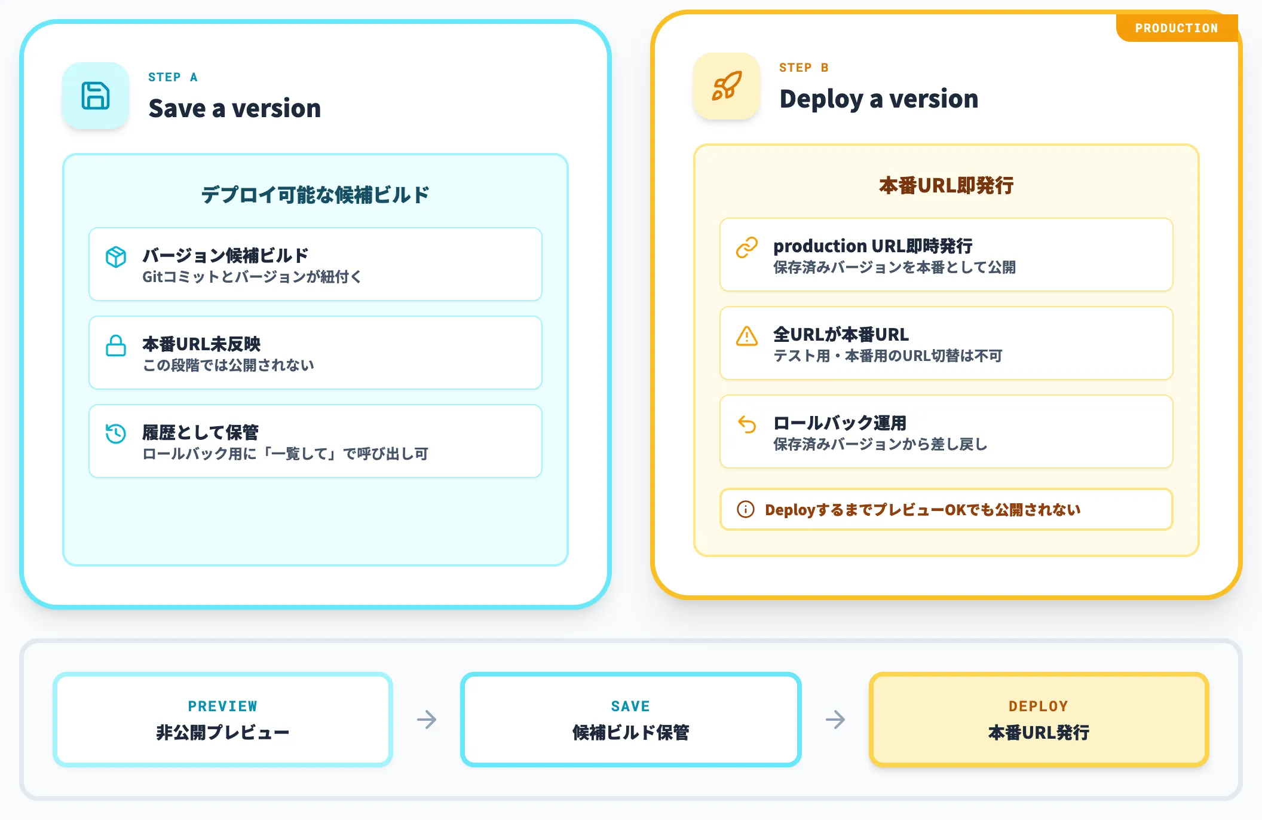Click the history clock icon
1262x820 pixels.
coord(116,434)
